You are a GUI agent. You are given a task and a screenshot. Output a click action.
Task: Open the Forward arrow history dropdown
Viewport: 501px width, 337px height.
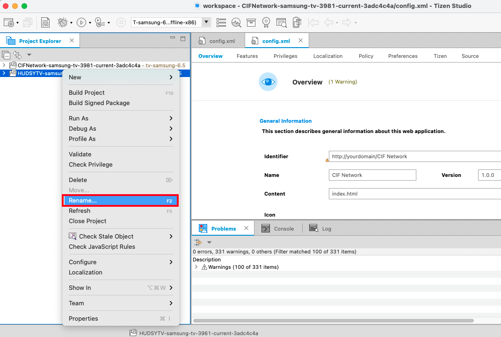pyautogui.click(x=356, y=22)
